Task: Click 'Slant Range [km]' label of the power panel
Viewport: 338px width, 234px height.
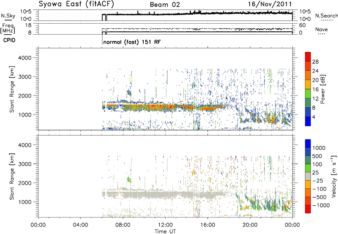Action: pos(12,89)
